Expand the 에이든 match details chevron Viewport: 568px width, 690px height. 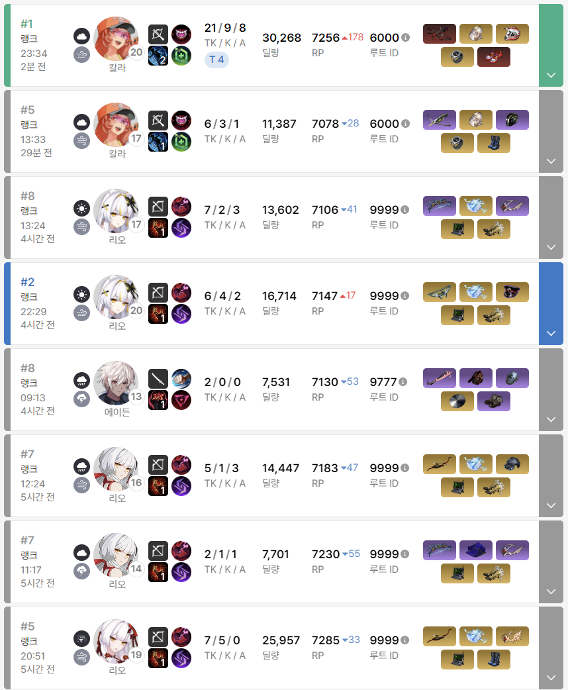click(551, 419)
